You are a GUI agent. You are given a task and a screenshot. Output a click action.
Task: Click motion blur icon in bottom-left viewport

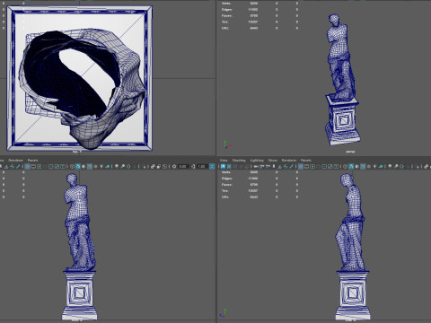point(122,166)
